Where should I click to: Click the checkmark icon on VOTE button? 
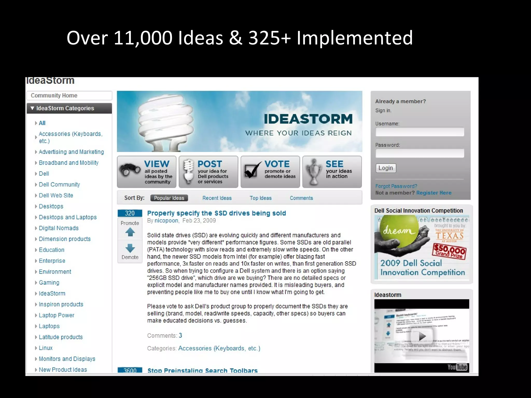pos(253,170)
